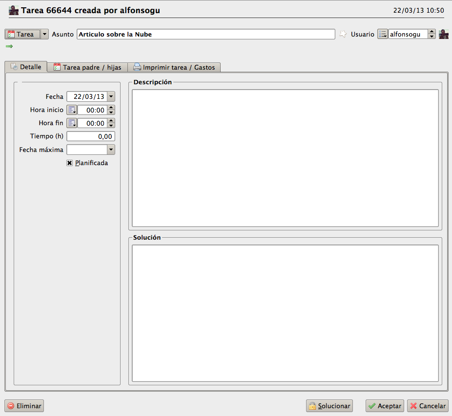Click the Aceptar button

coord(385,406)
